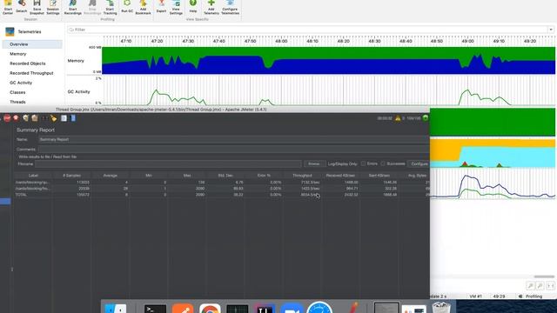Click JMeter Clear broom icon
This screenshot has width=557, height=313.
pyautogui.click(x=25, y=118)
